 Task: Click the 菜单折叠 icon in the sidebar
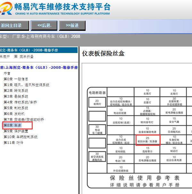(x=16, y=57)
